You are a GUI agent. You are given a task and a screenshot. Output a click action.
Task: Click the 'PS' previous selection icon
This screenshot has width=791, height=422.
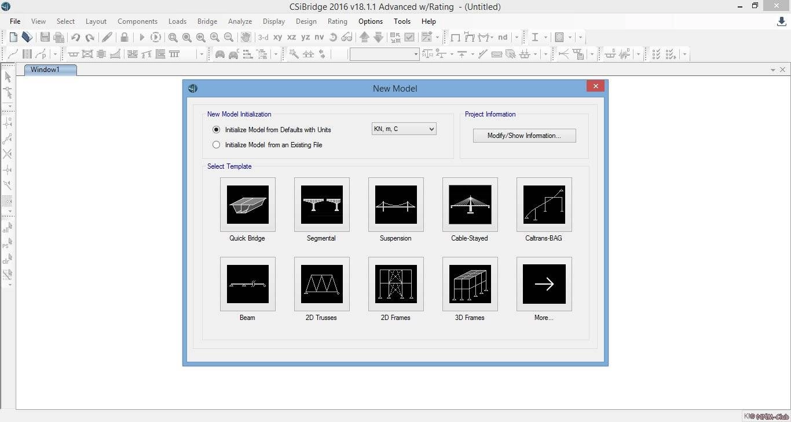click(7, 243)
